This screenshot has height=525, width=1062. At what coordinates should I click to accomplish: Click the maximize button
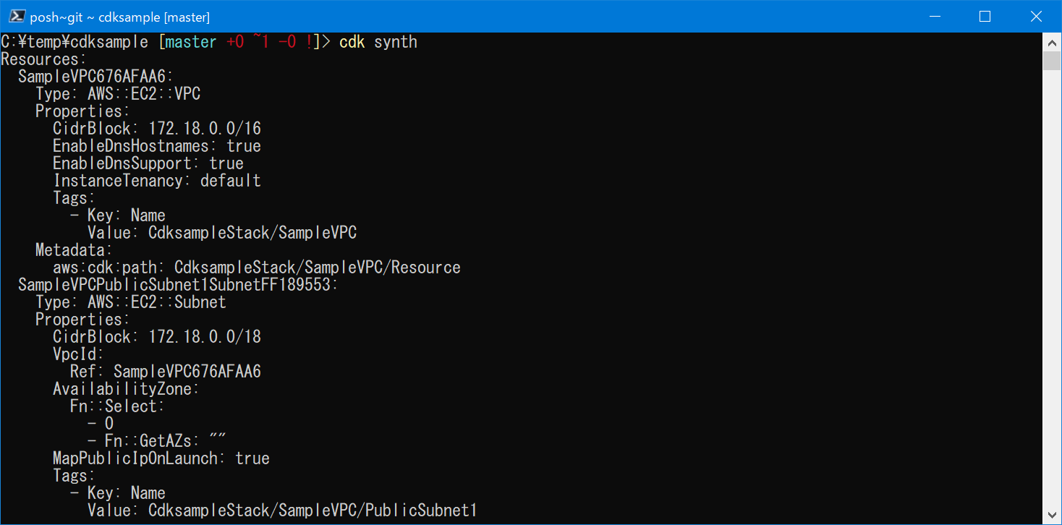click(985, 16)
